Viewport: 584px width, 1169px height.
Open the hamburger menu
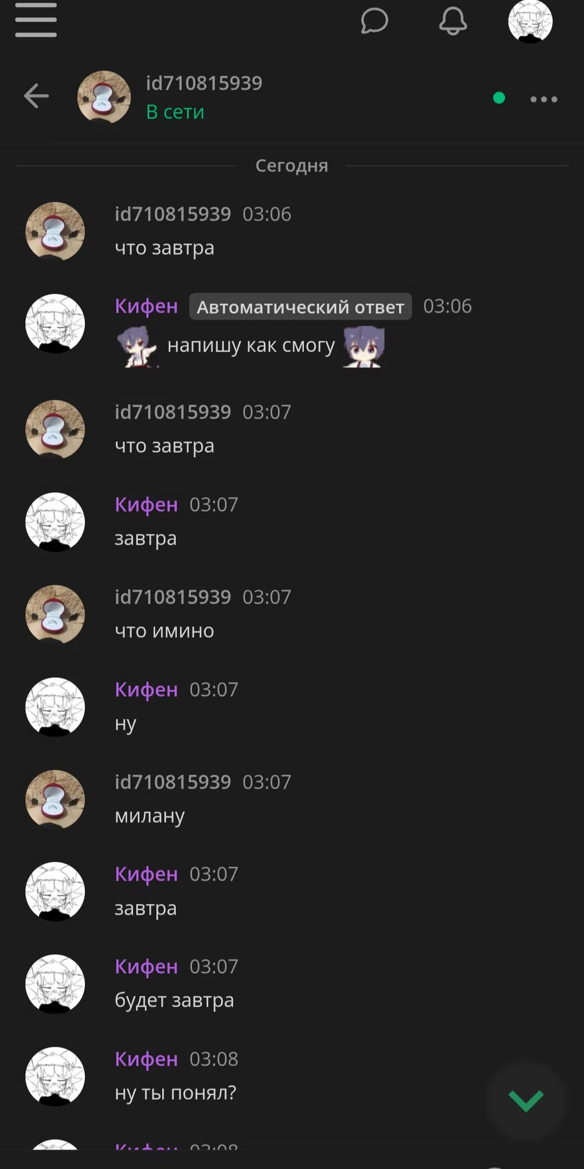point(36,20)
